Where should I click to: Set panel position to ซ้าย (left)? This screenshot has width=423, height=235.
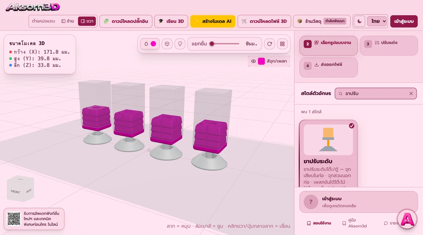coord(67,21)
